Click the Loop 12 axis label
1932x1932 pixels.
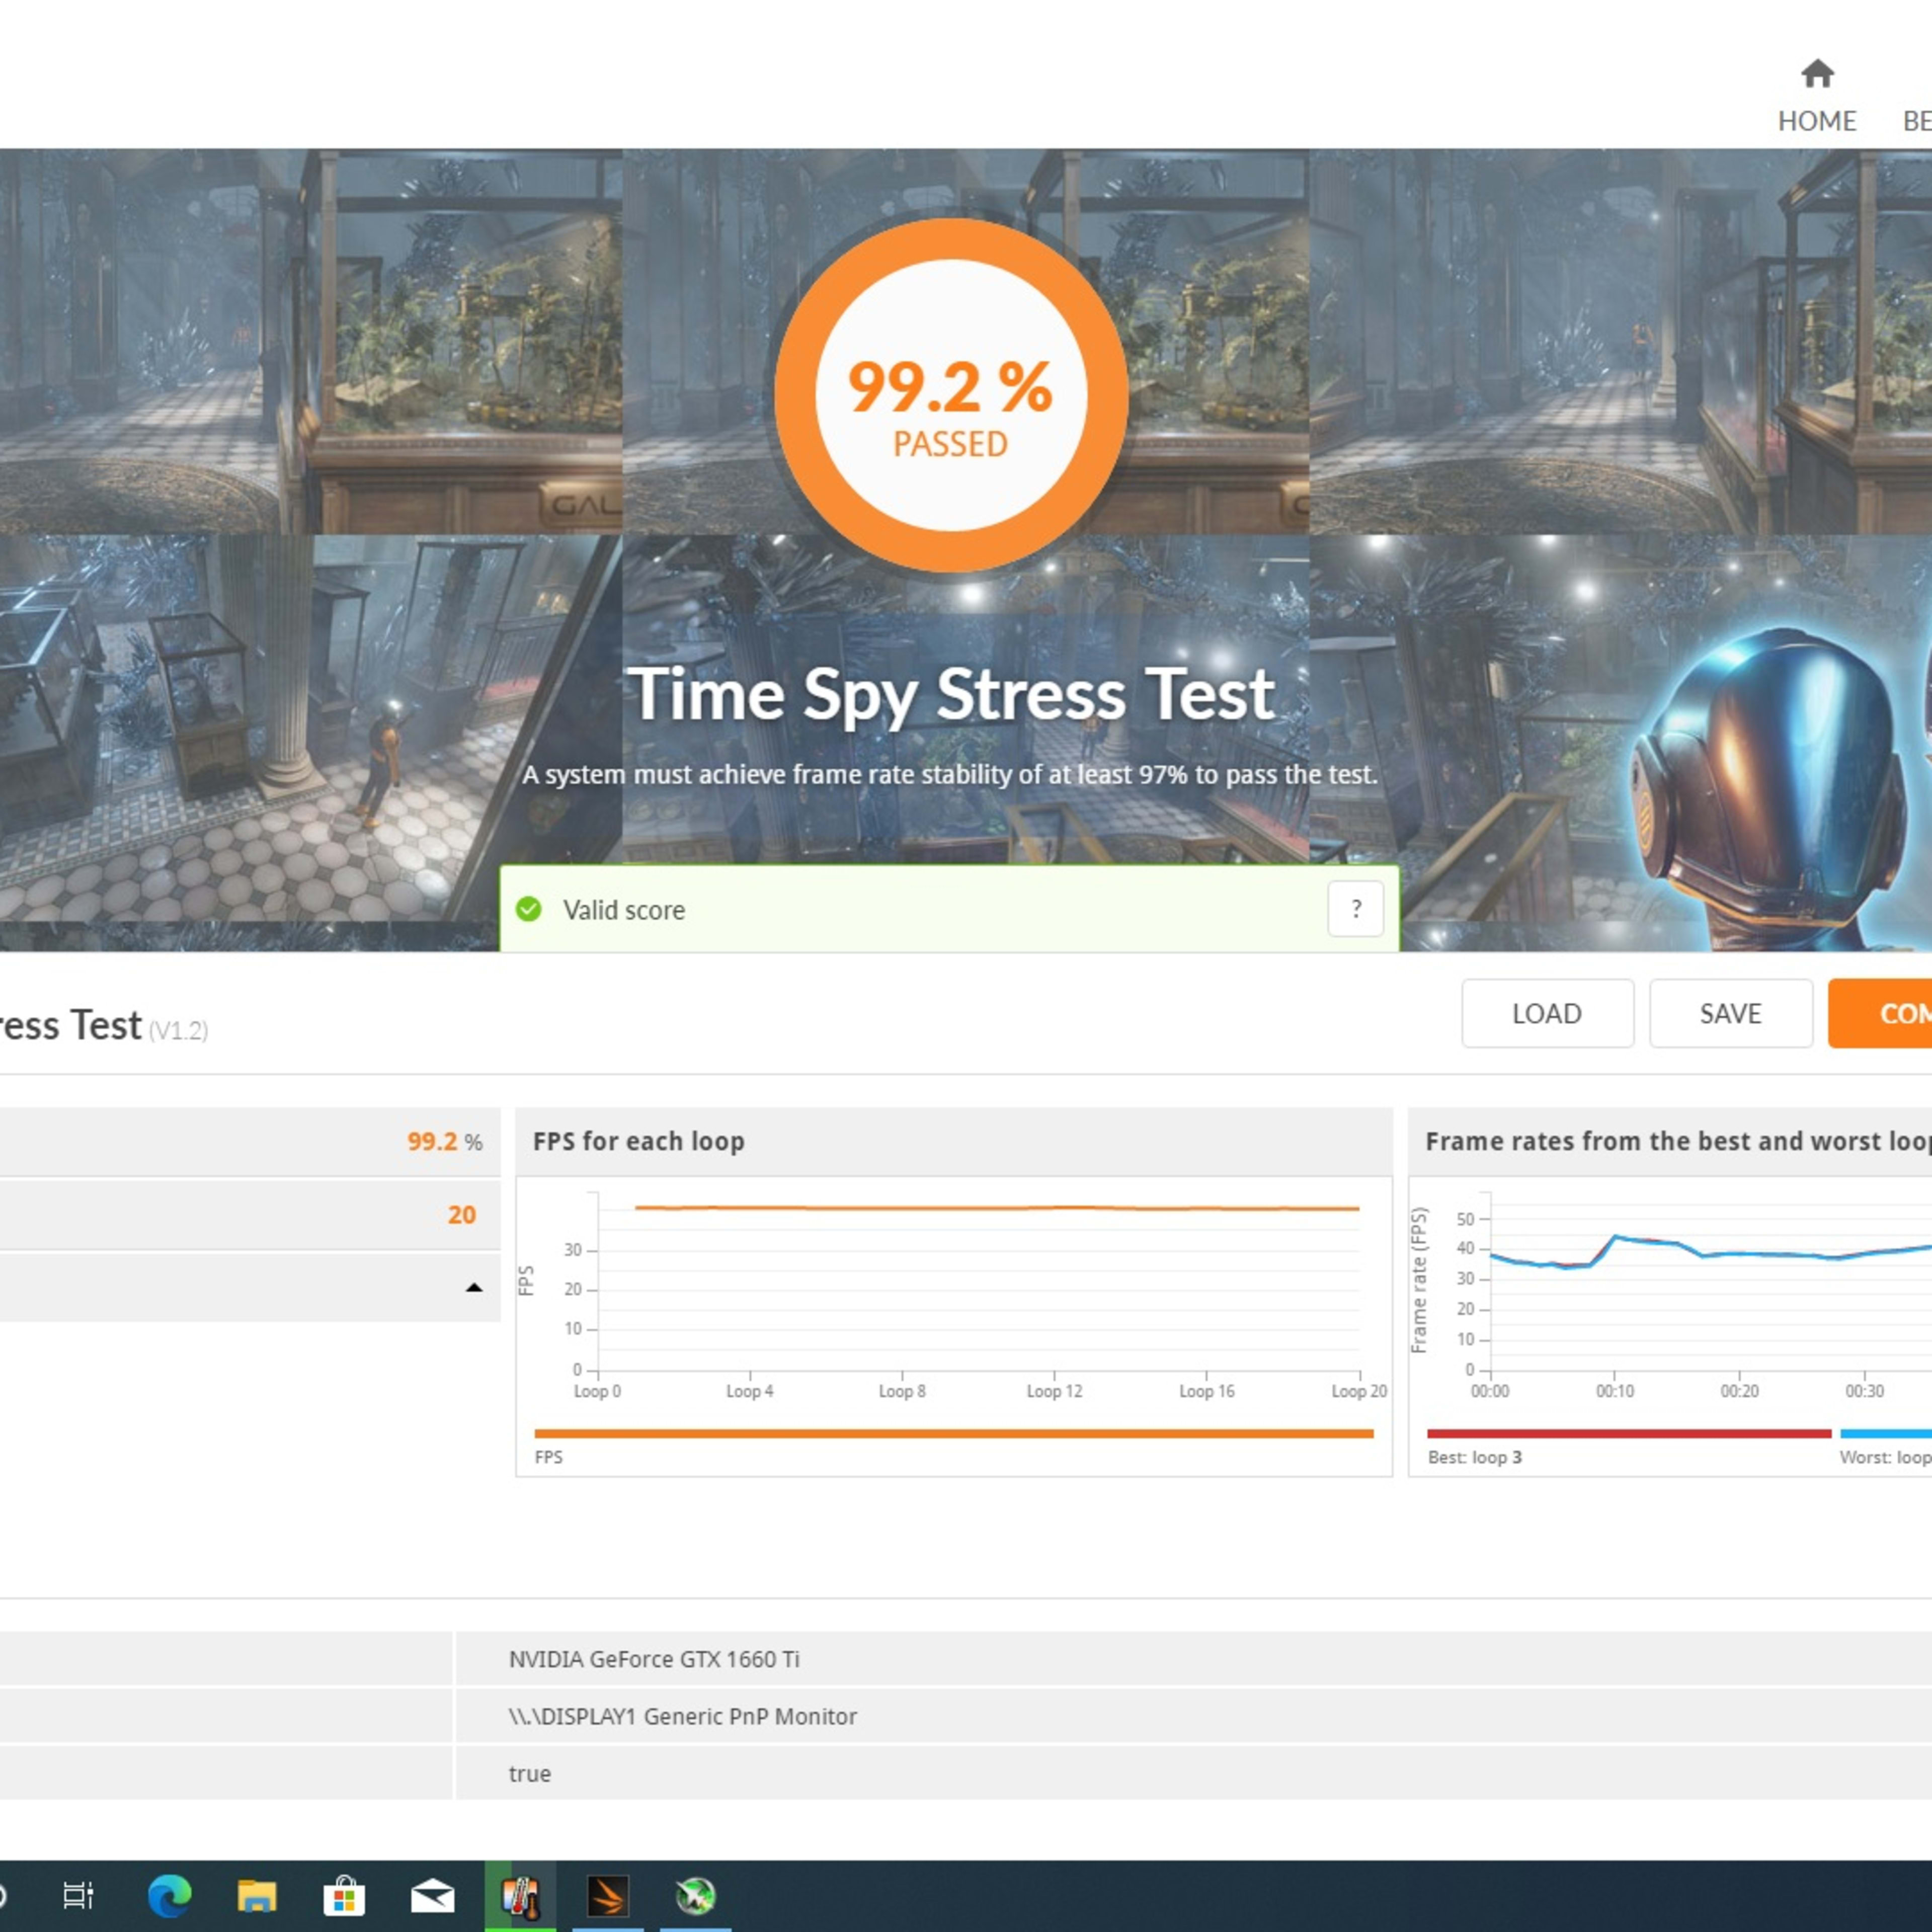coord(1054,1391)
